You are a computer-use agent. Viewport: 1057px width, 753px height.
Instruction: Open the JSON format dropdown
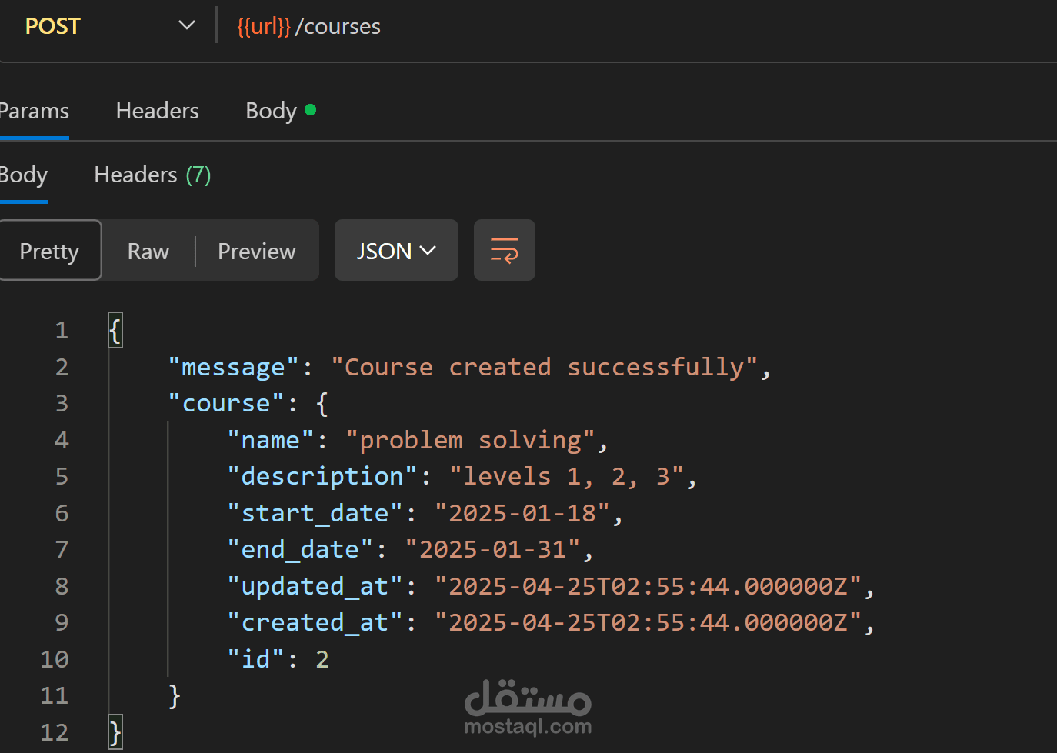point(396,251)
